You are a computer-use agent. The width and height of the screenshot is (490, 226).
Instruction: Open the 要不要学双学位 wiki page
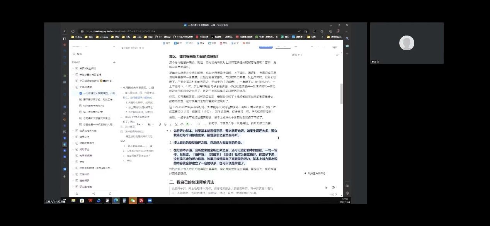(97, 99)
